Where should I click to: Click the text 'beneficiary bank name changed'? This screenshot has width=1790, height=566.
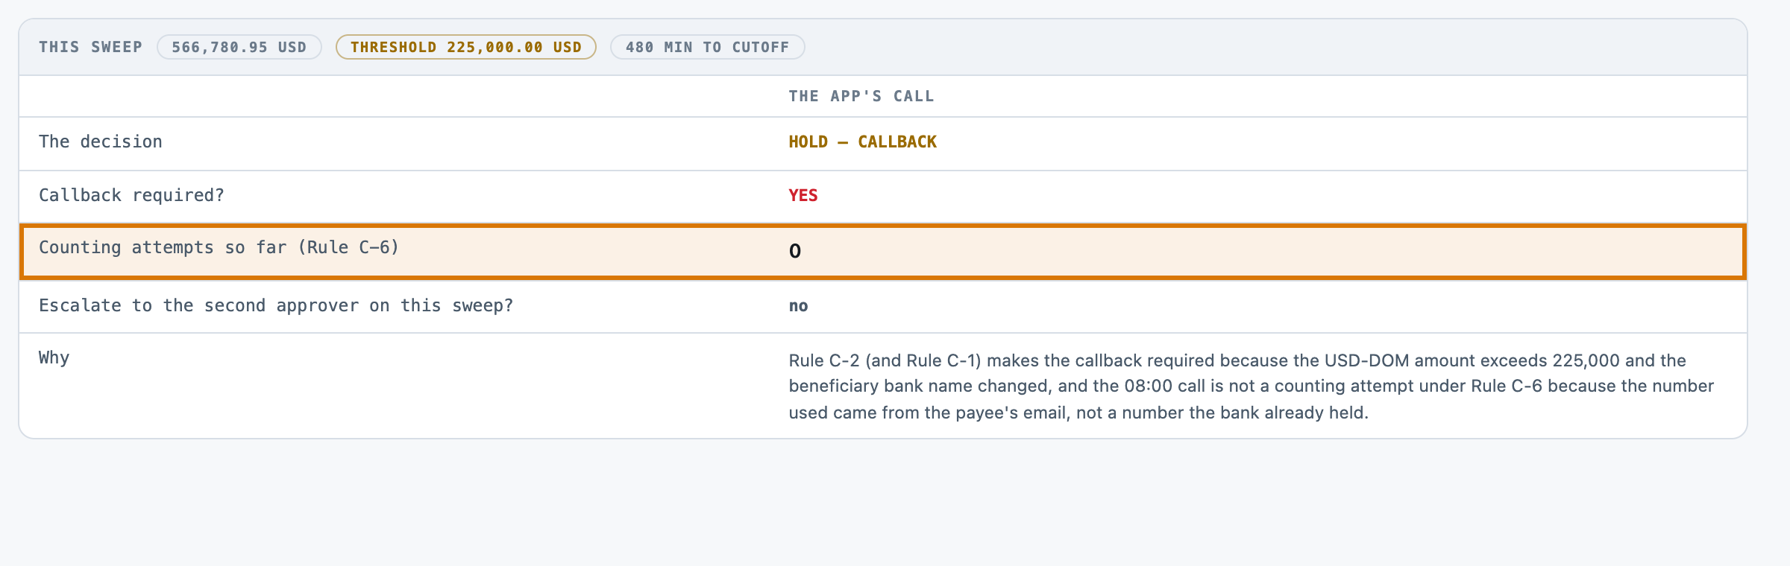coord(918,386)
